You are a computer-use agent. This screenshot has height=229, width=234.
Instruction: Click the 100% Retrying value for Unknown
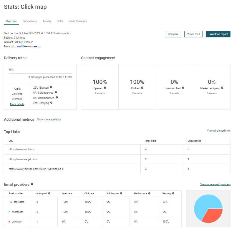[166, 222]
